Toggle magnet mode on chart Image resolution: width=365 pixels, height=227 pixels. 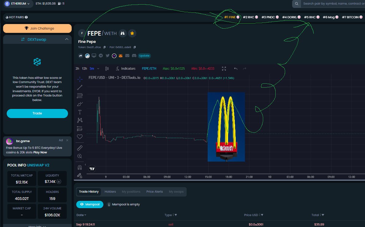pyautogui.click(x=80, y=167)
